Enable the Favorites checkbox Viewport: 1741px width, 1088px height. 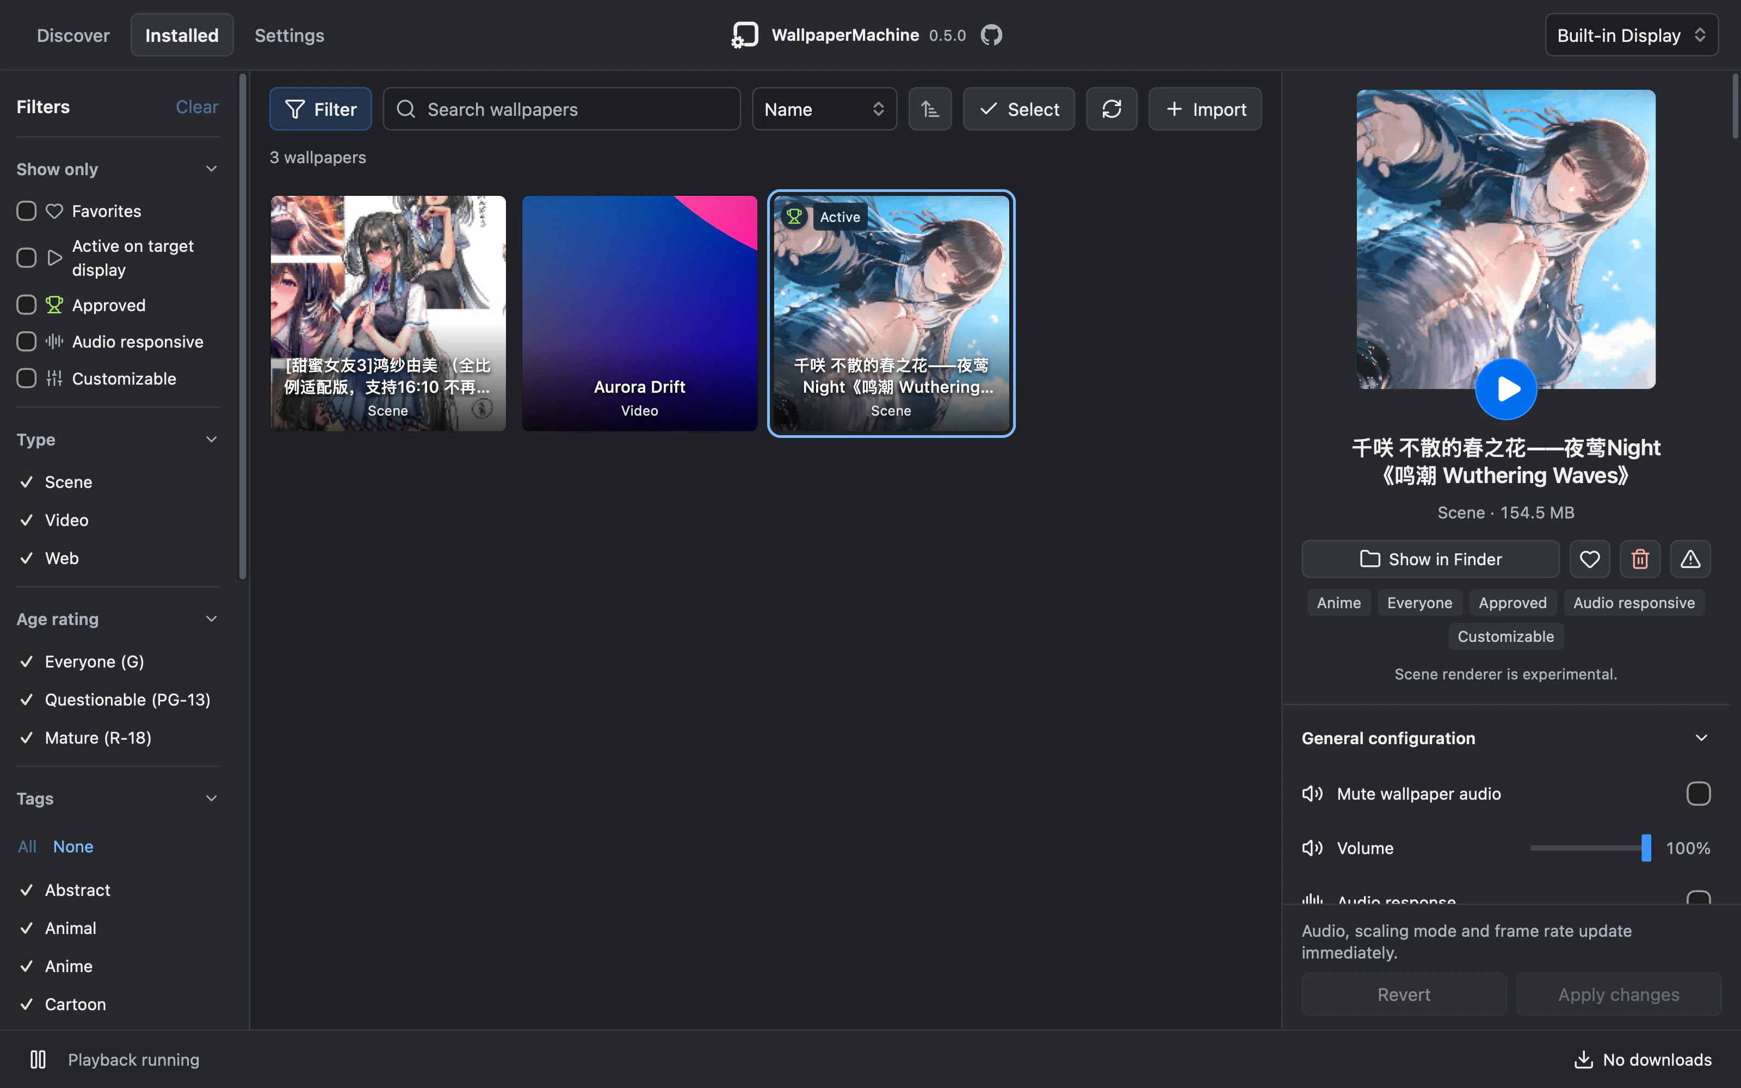[x=27, y=211]
